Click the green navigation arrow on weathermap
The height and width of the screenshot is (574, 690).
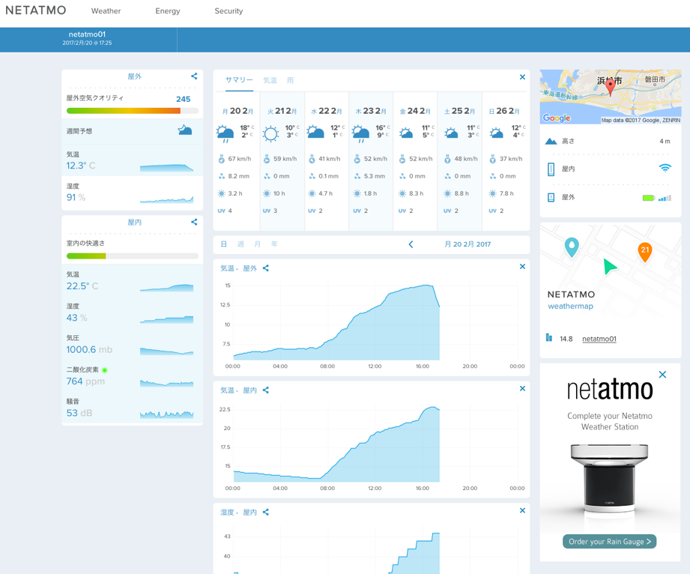click(x=610, y=266)
